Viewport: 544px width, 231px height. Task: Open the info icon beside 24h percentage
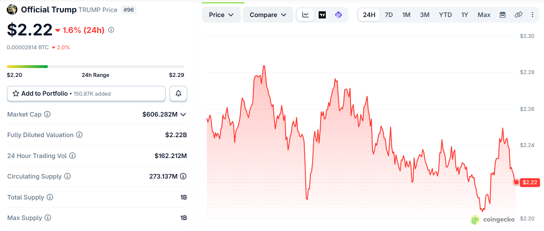111,30
